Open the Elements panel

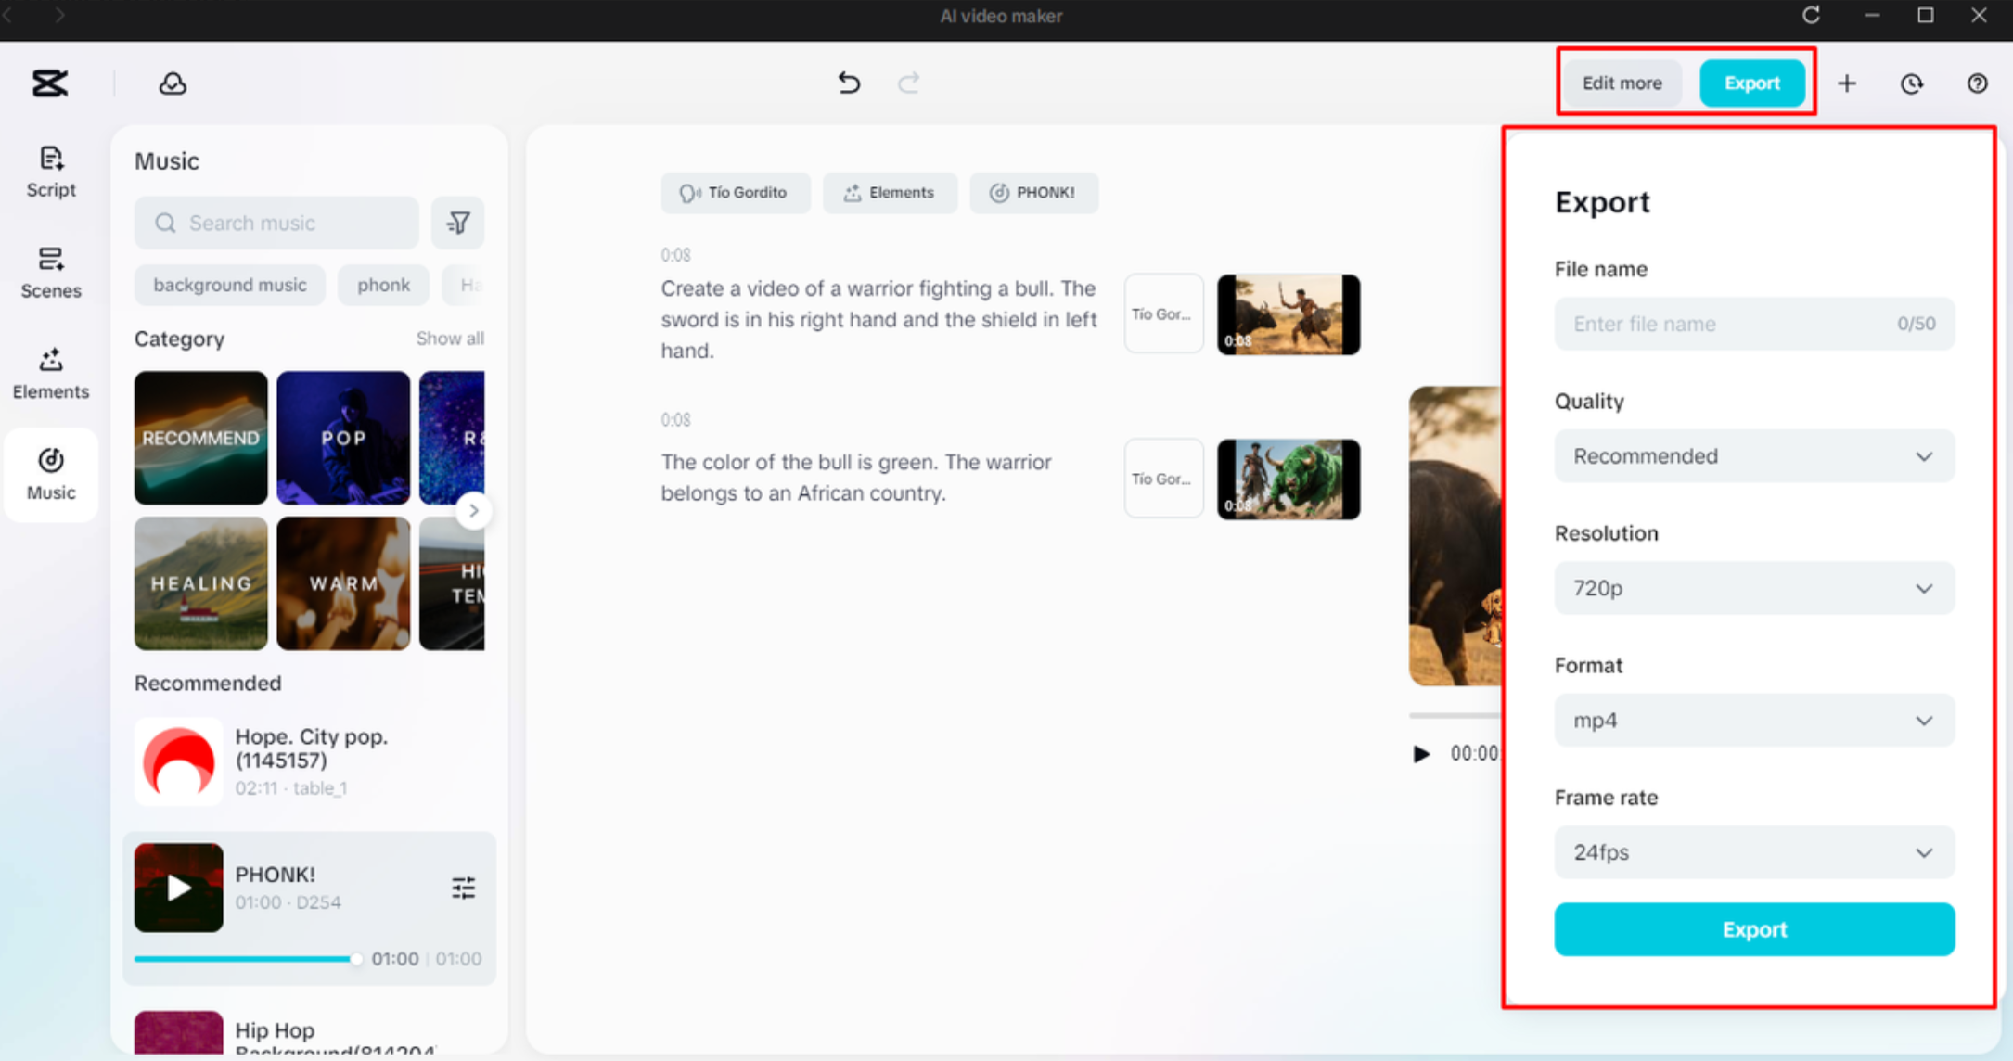[51, 371]
